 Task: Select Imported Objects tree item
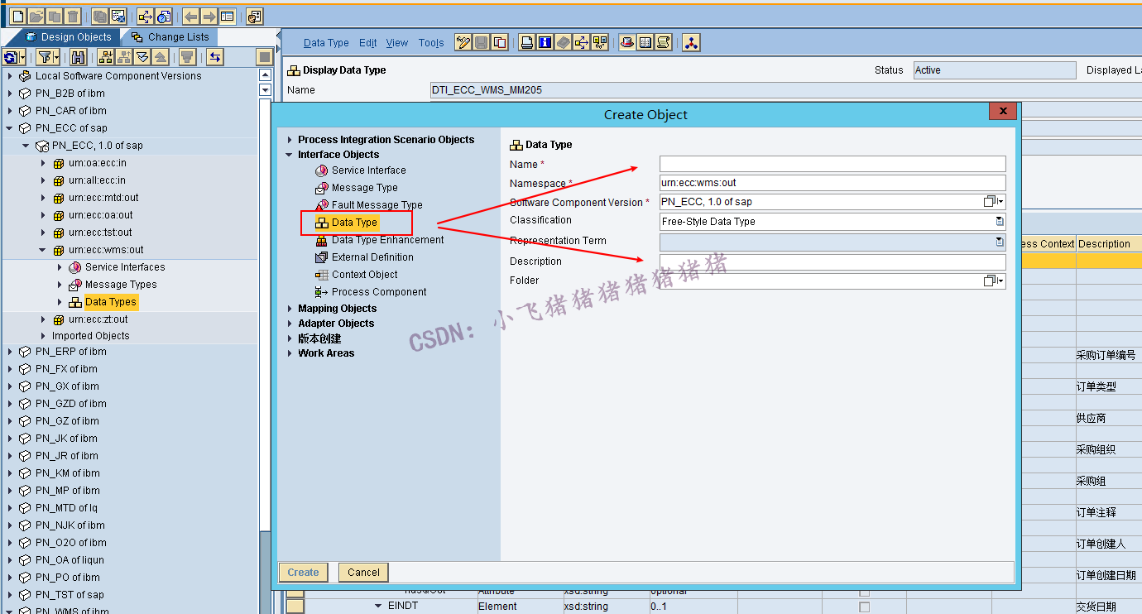coord(90,336)
